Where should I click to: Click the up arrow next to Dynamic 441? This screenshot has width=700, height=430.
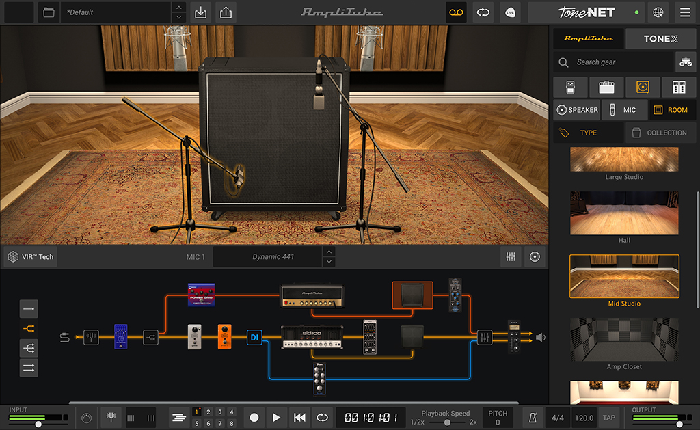329,253
